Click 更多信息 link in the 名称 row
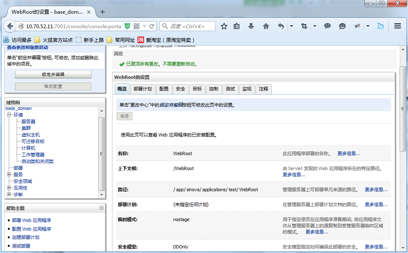 pyautogui.click(x=349, y=153)
